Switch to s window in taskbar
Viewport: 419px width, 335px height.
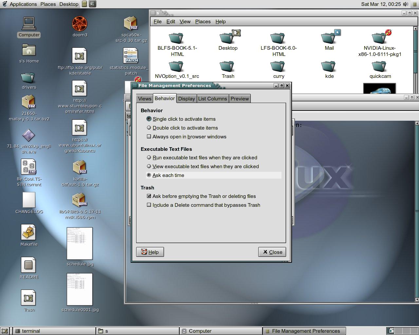coord(138,331)
